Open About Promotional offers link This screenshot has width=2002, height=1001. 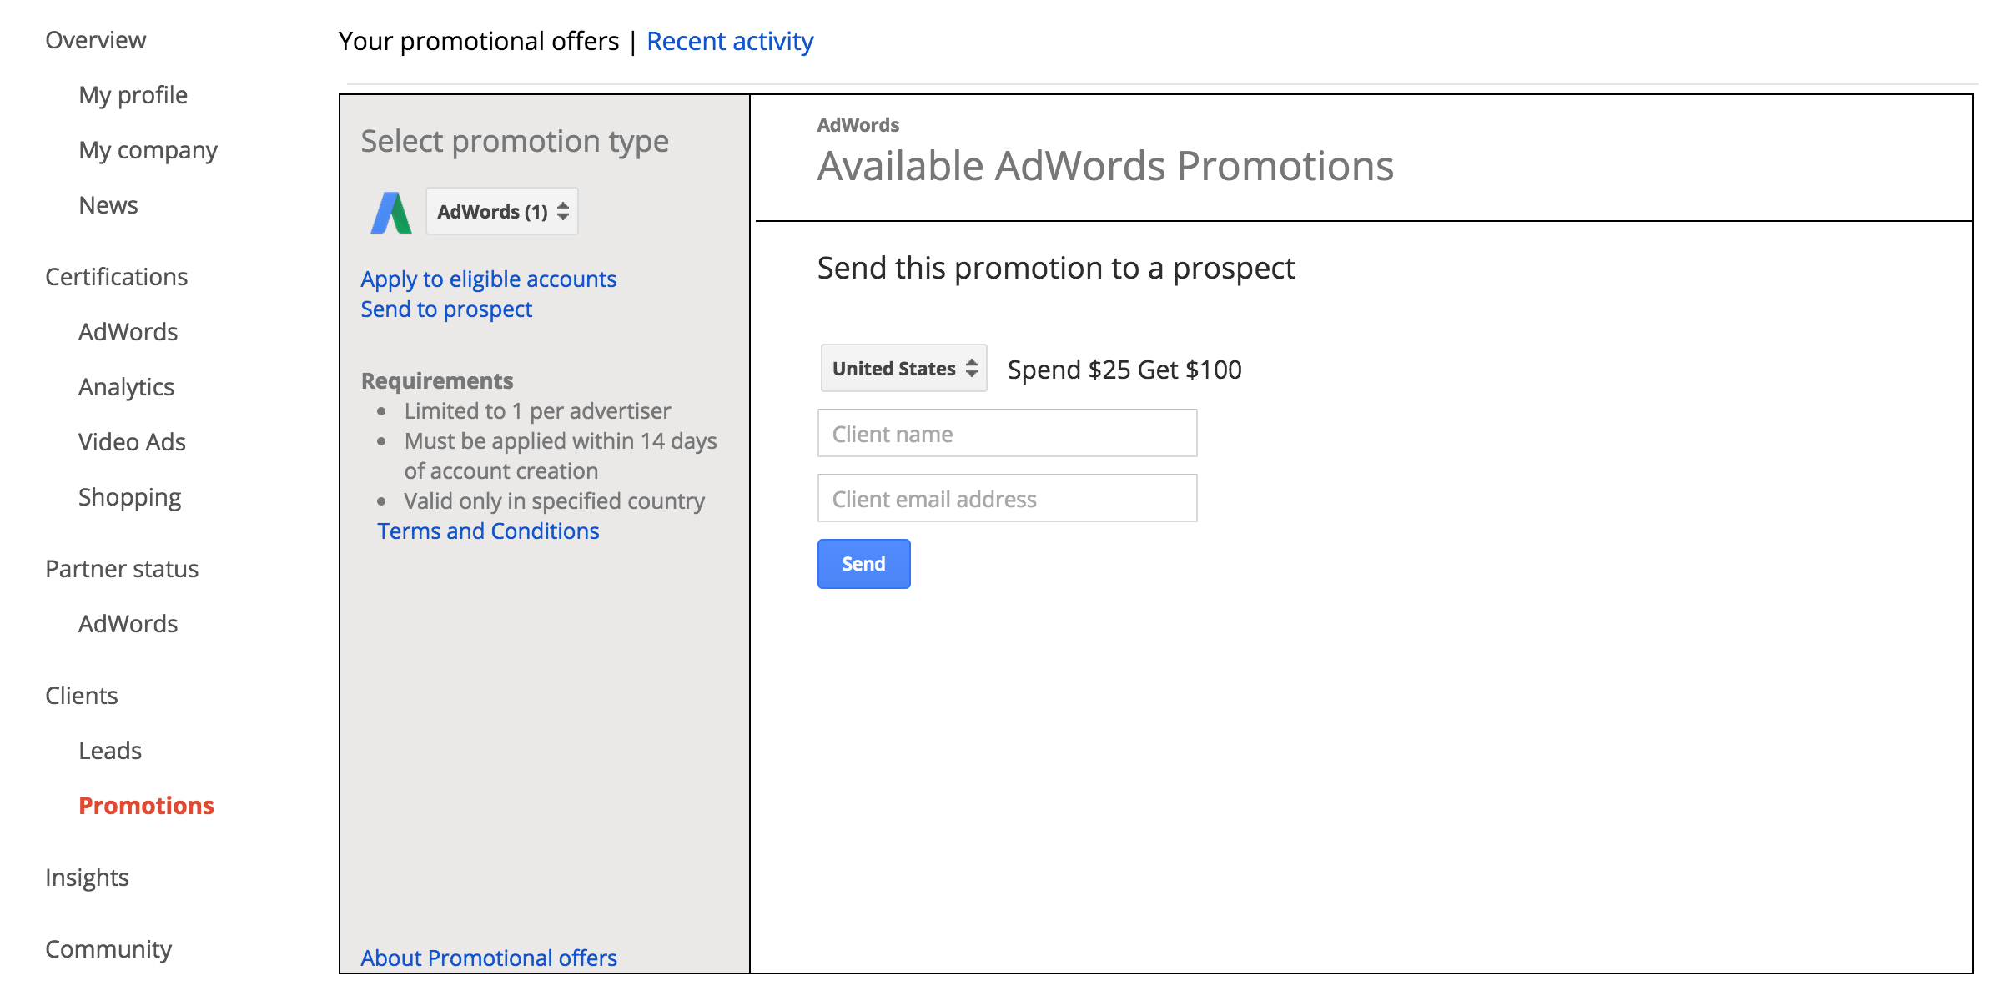click(489, 958)
